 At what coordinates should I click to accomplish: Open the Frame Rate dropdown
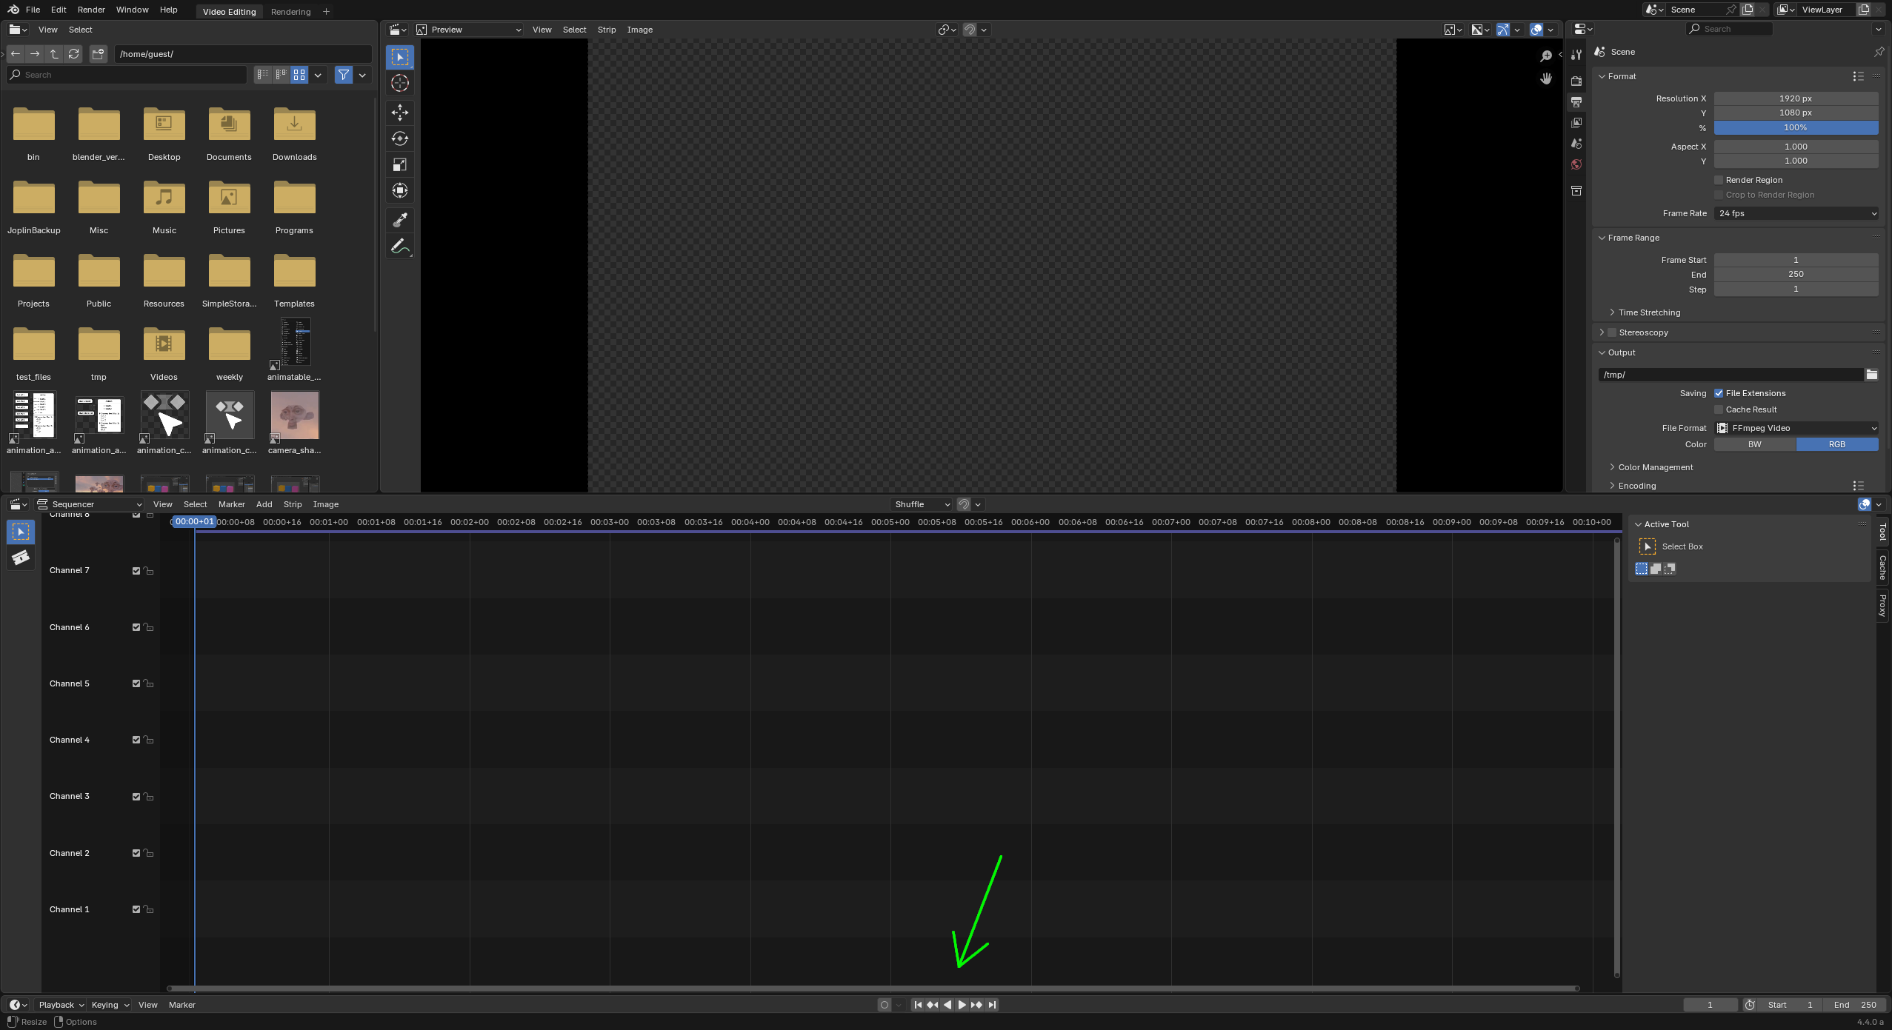(1796, 213)
